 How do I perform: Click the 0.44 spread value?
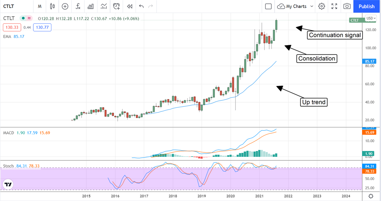[x=27, y=28]
